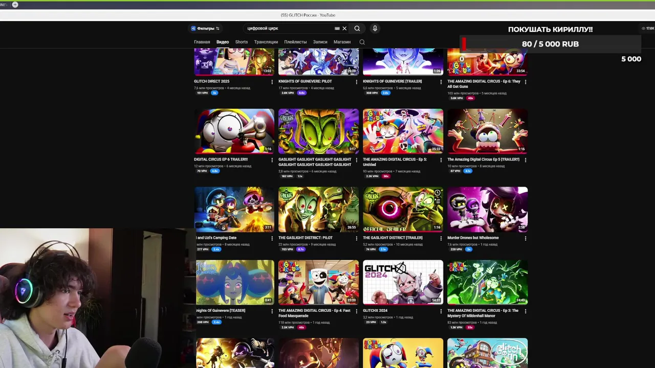Screen dimensions: 655x368
Task: Open the KNIGHTS OF GUINEVERE: PILOT thumbnail
Action: click(x=318, y=62)
